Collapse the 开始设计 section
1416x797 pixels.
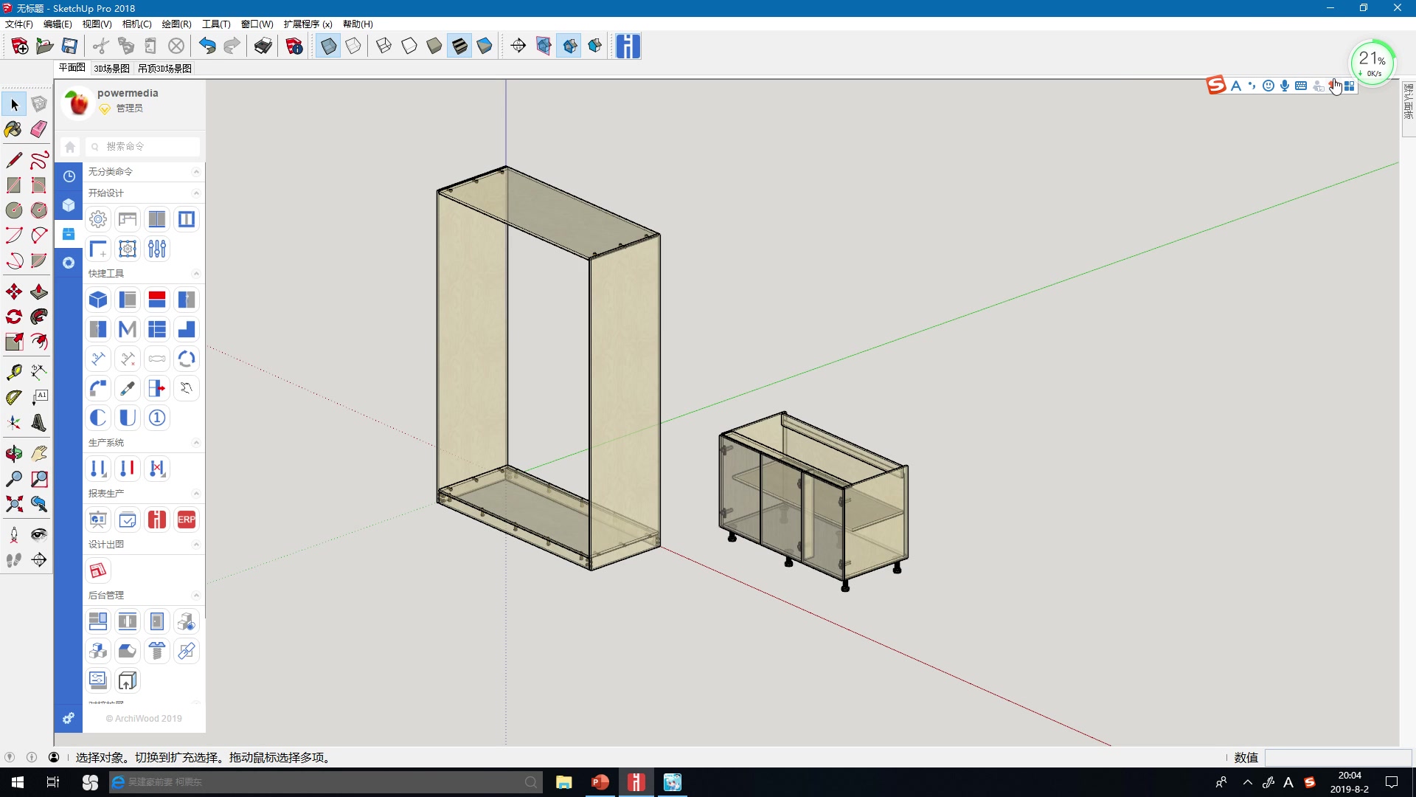pyautogui.click(x=196, y=193)
